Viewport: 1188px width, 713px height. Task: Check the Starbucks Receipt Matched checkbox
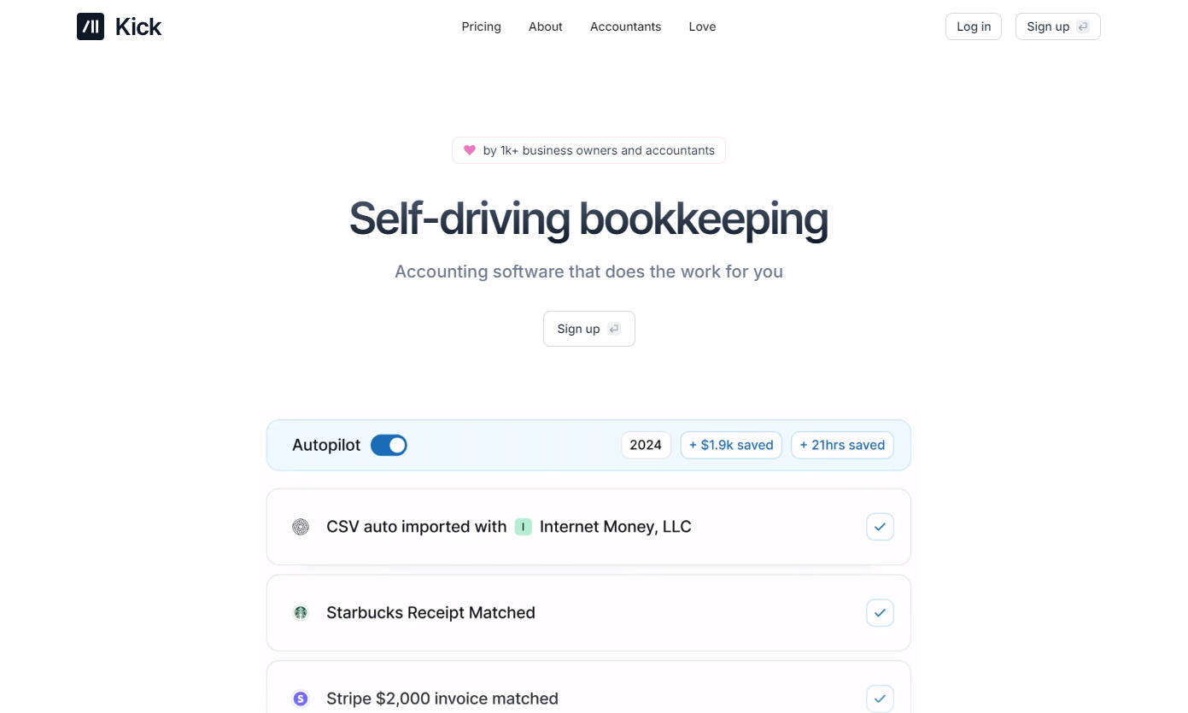tap(880, 612)
